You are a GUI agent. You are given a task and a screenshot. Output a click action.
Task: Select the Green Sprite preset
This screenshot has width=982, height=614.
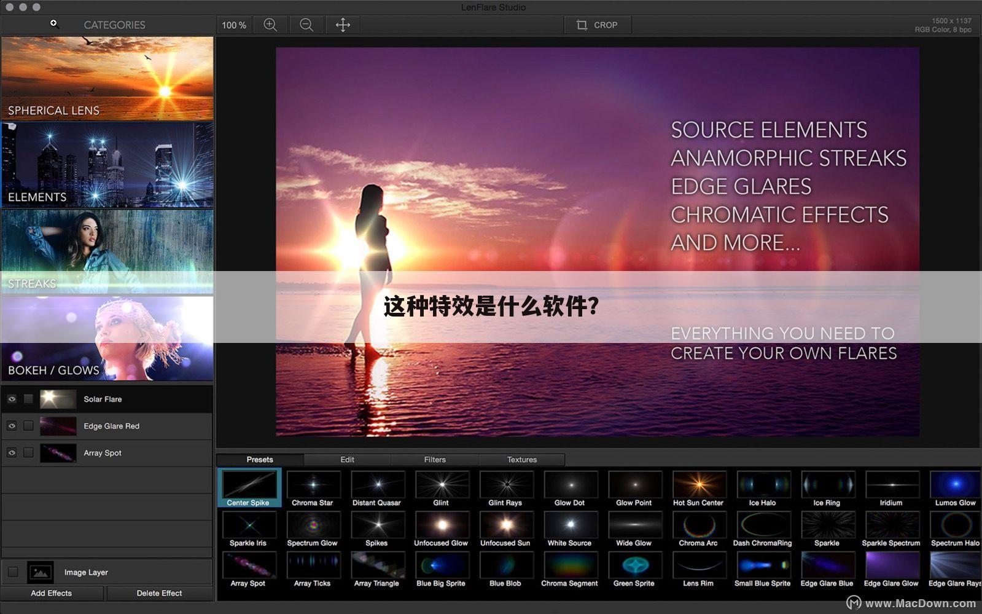[634, 569]
